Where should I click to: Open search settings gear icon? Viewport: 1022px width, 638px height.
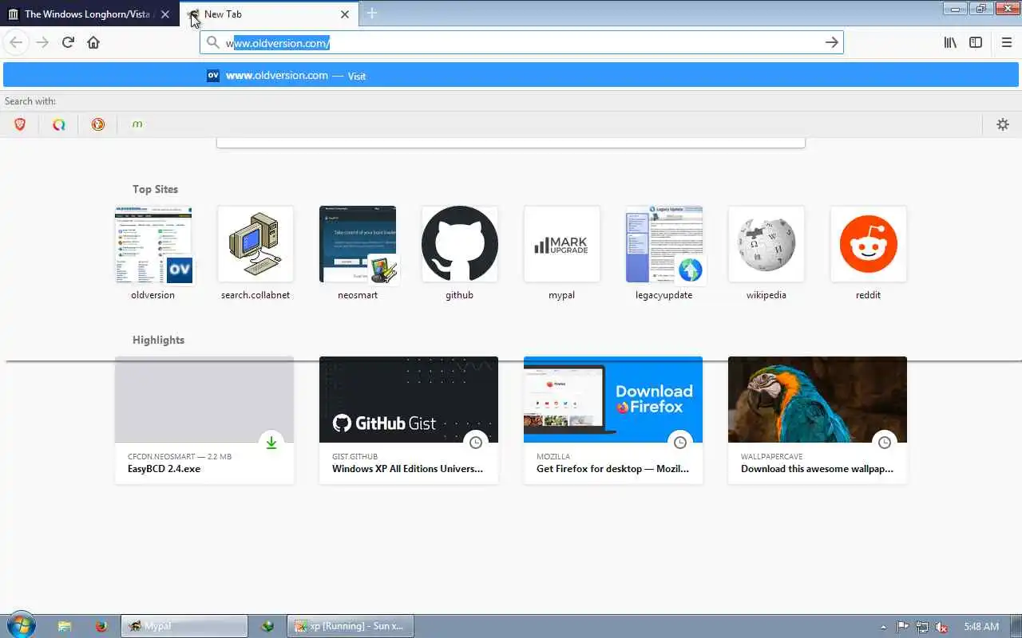click(1003, 124)
